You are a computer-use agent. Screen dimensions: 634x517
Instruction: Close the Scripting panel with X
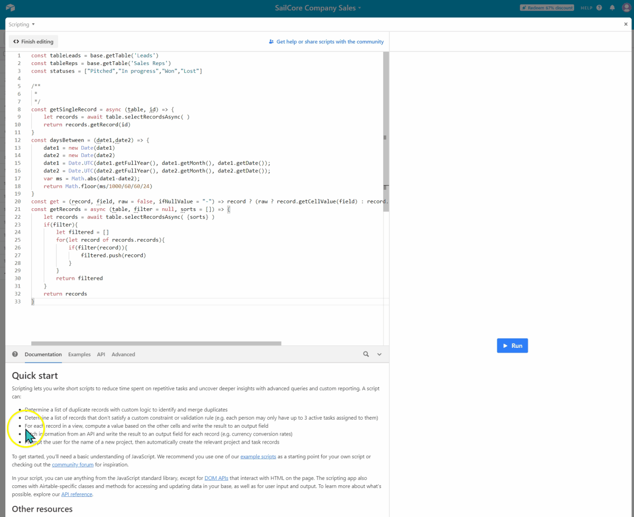tap(626, 24)
